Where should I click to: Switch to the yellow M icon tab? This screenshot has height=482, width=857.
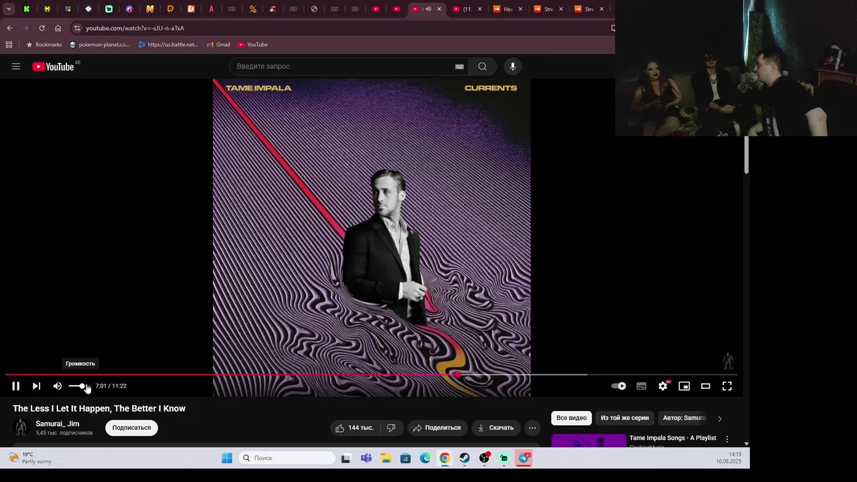150,9
